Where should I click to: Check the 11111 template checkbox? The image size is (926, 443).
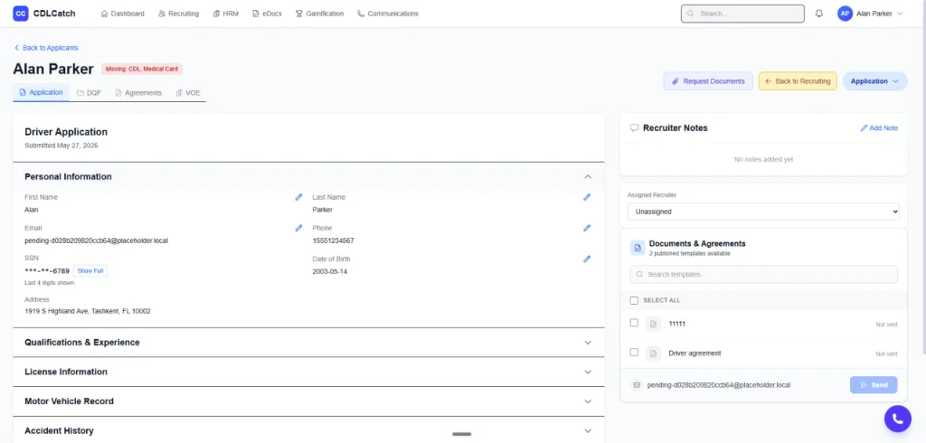[634, 323]
